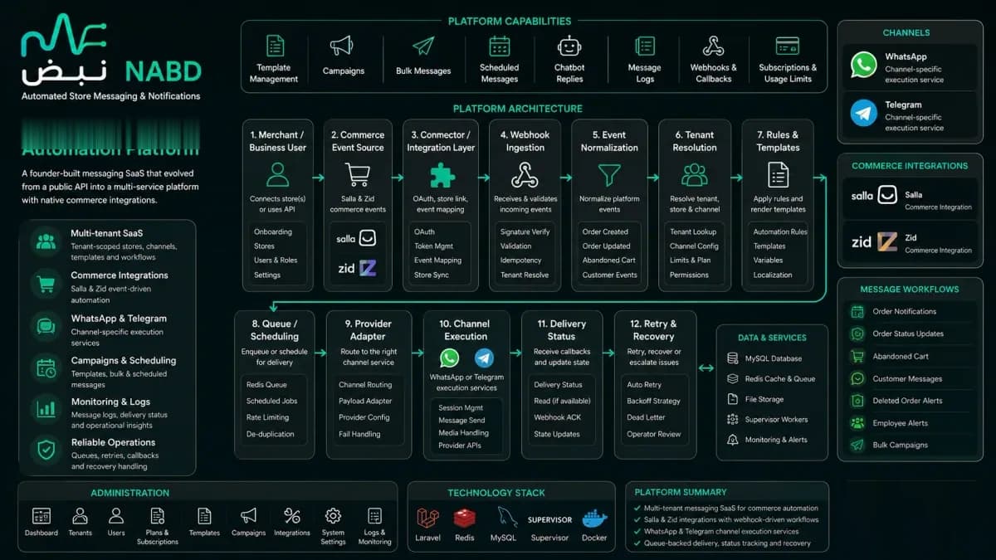The image size is (996, 560).
Task: Click the Integrations icon in Administration
Action: 292,516
